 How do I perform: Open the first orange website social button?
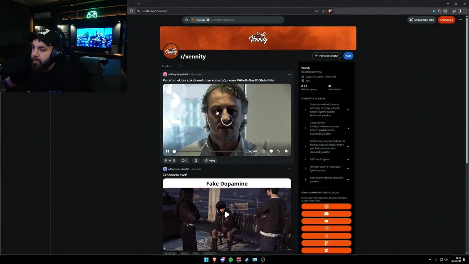coord(326,206)
